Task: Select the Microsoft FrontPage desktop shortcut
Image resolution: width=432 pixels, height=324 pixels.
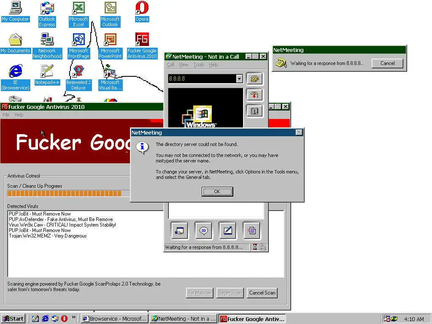Action: tap(78, 46)
